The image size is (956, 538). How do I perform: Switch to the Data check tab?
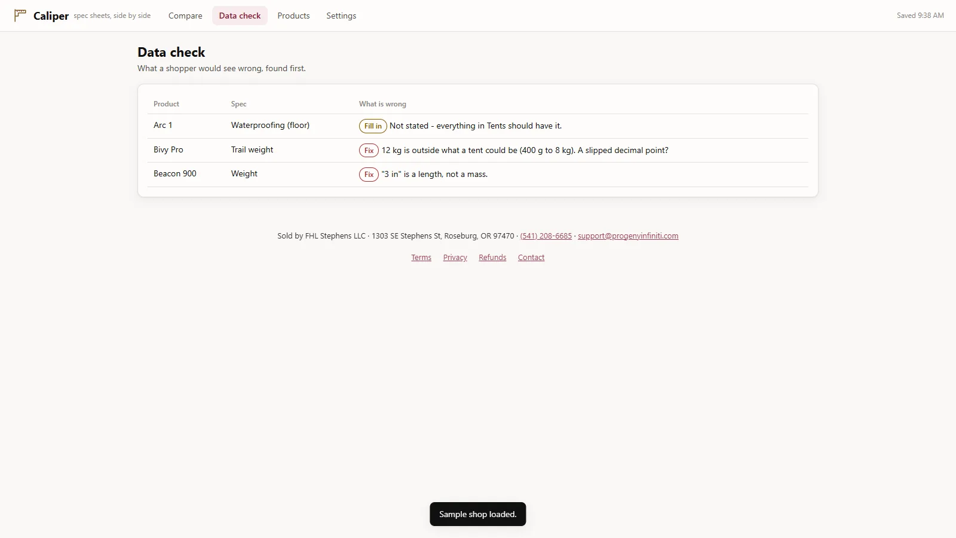click(x=240, y=16)
